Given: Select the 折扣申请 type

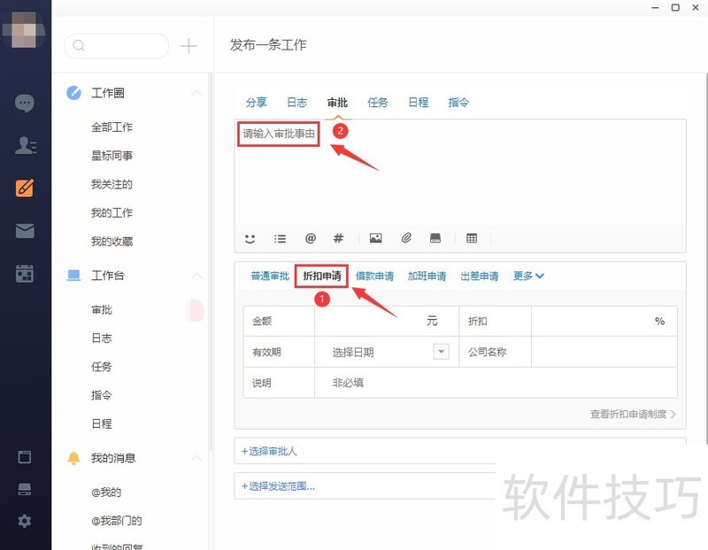Looking at the screenshot, I should click(322, 276).
